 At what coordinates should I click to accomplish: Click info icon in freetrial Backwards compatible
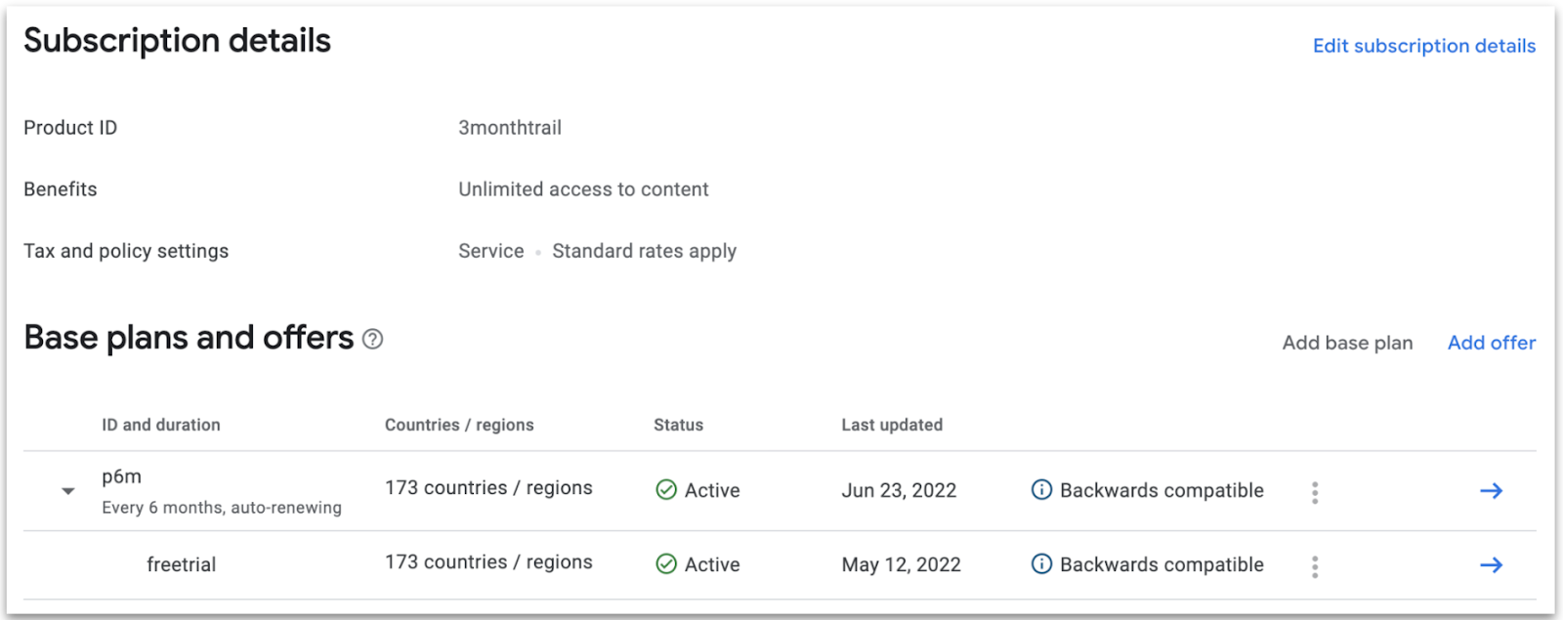[1041, 564]
